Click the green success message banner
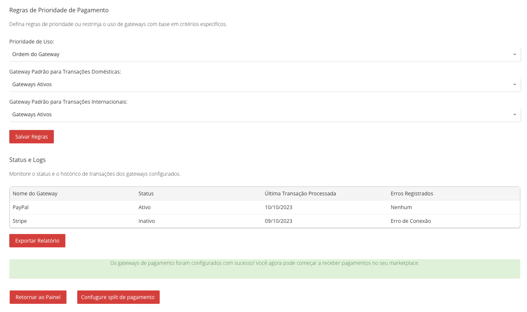 tap(264, 269)
